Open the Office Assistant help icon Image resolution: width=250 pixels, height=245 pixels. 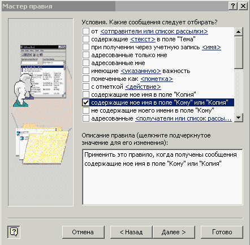point(14,232)
